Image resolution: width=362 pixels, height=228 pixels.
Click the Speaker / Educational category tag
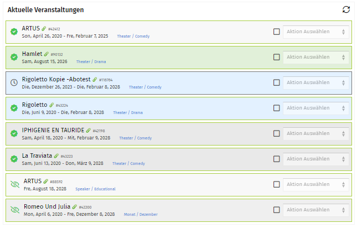(95, 189)
